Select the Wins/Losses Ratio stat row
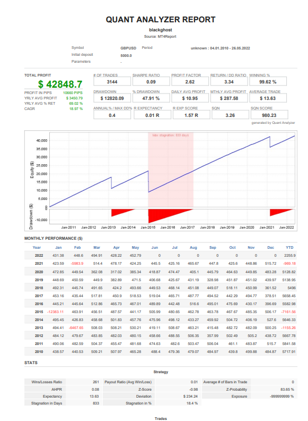Image resolution: width=308 pixels, height=421 pixels. pos(62,382)
